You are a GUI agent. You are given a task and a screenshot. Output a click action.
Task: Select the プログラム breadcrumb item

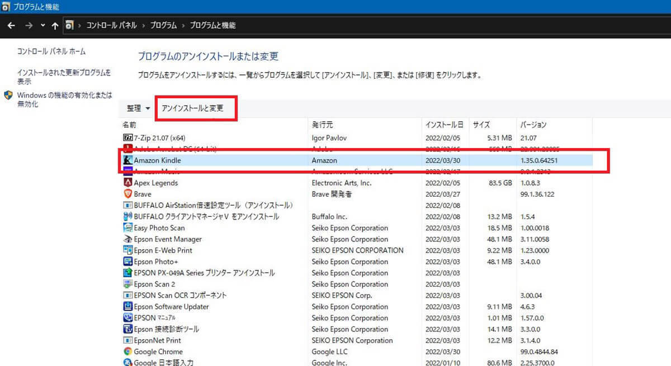(x=164, y=26)
